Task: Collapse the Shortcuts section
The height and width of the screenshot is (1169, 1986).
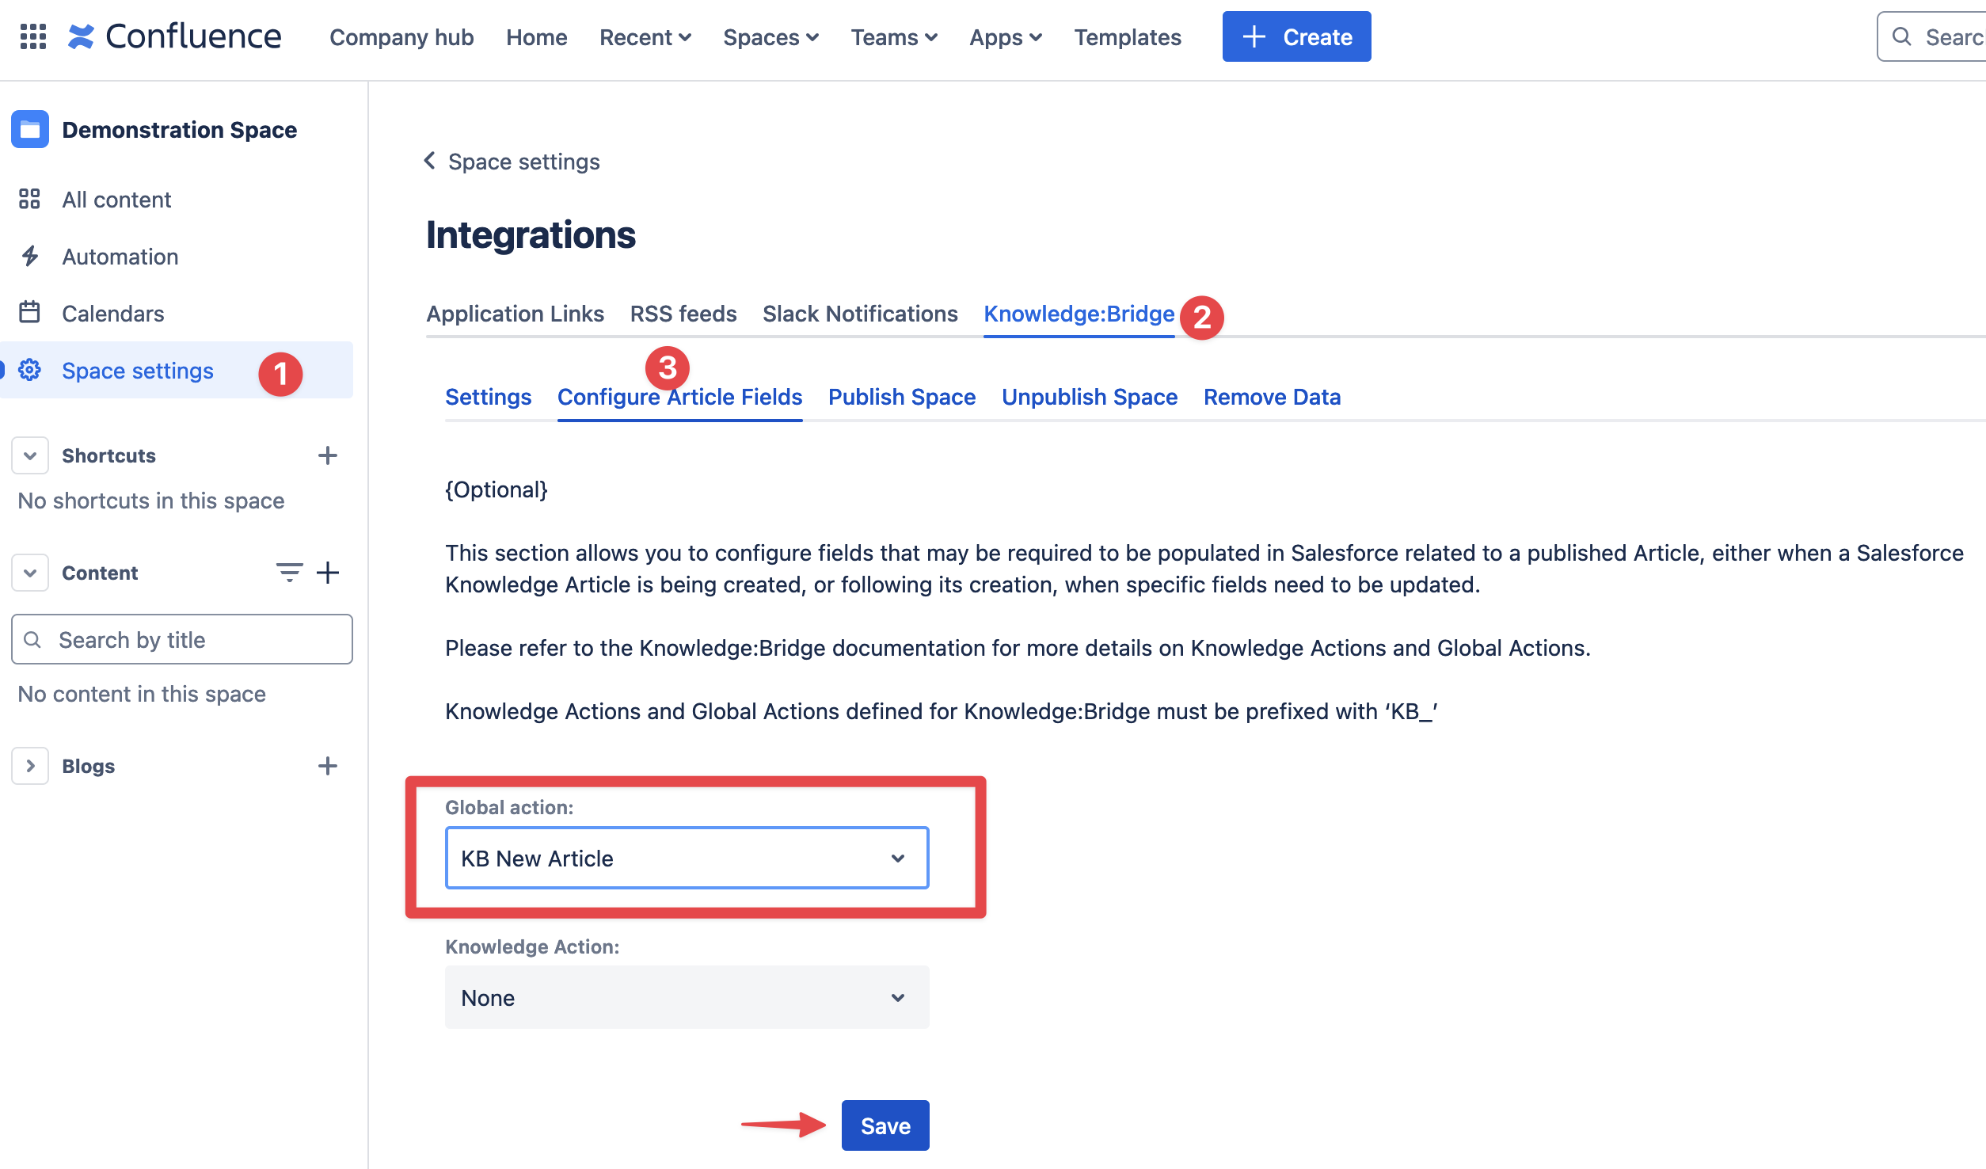Action: click(x=30, y=455)
